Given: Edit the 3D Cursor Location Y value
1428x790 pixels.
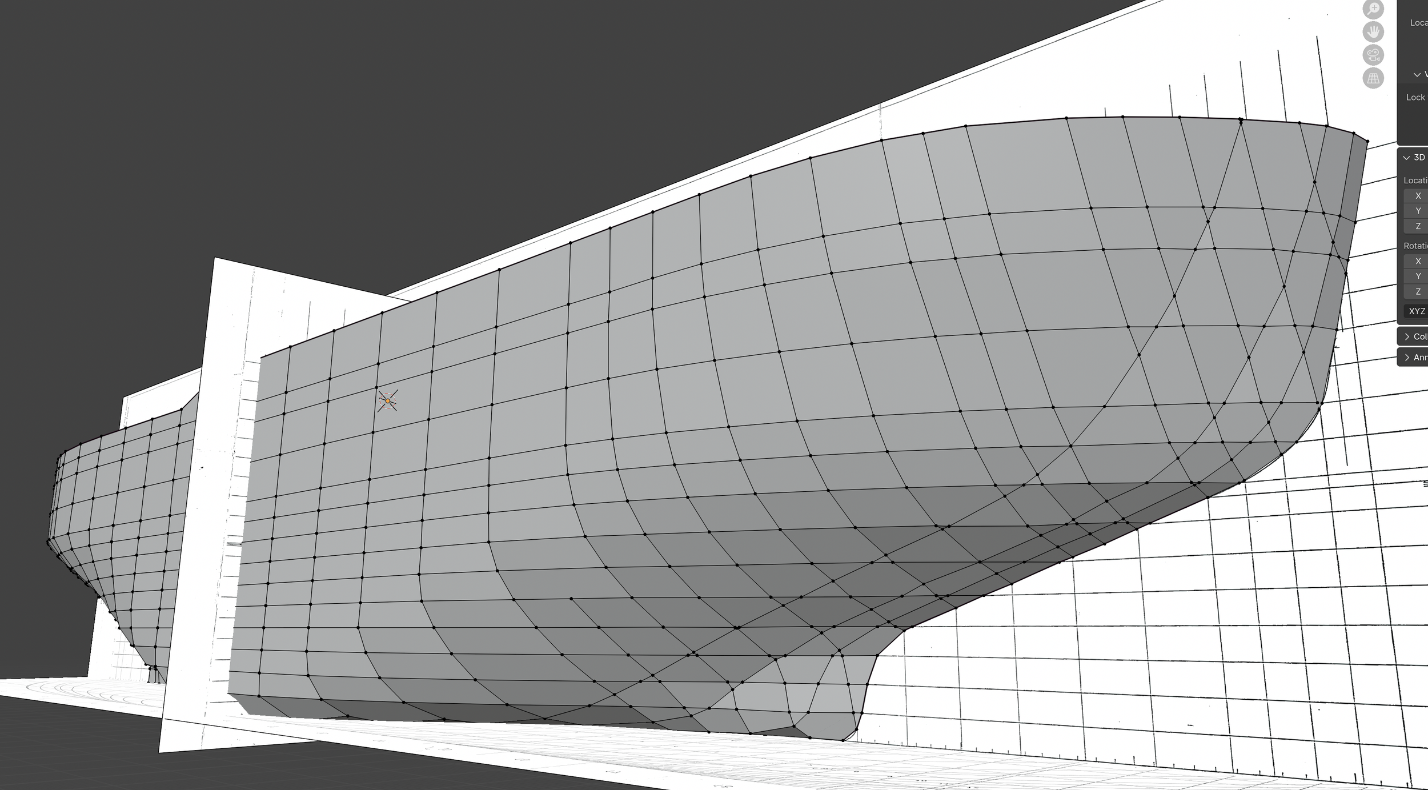Looking at the screenshot, I should 1418,211.
